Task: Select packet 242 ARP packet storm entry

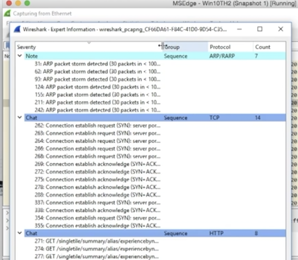Action: (97, 110)
